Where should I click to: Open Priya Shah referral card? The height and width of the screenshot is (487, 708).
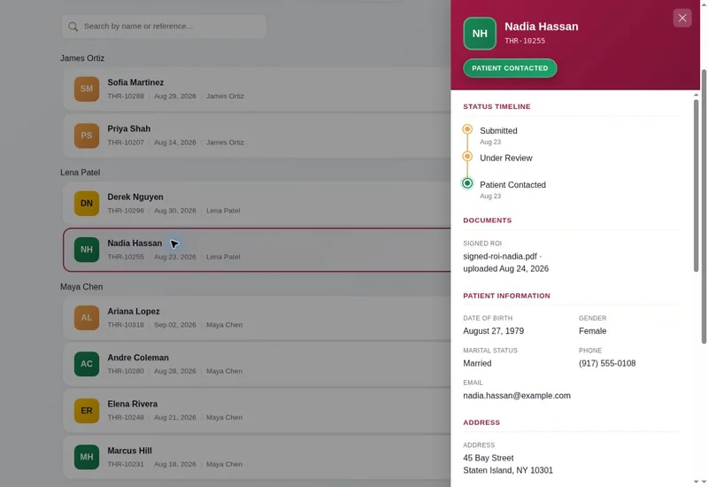click(x=257, y=135)
